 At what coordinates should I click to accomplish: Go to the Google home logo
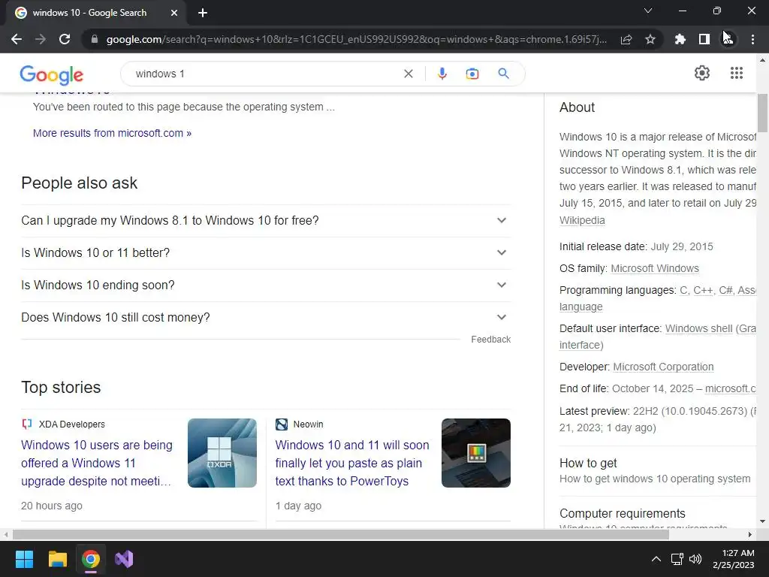[52, 74]
